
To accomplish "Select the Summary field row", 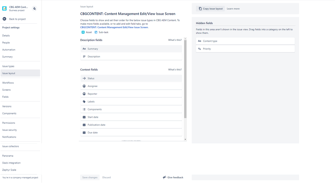I will (131, 49).
